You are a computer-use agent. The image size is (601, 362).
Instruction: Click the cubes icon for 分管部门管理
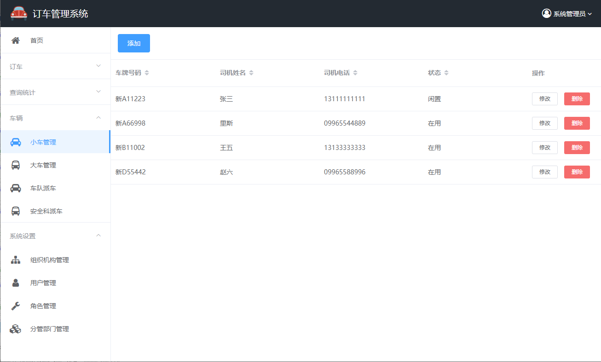(x=16, y=329)
